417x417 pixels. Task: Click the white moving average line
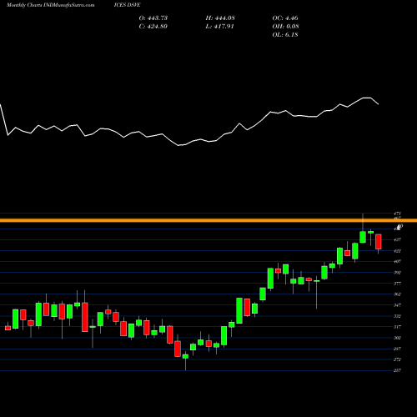click(x=189, y=123)
